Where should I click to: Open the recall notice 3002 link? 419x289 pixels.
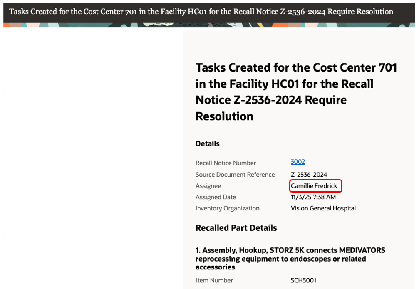(x=298, y=163)
